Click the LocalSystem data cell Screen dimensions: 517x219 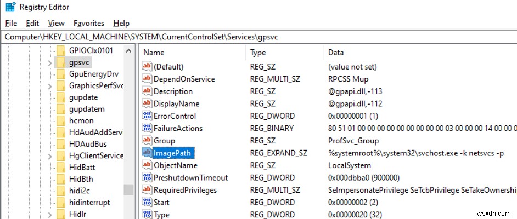(350, 165)
